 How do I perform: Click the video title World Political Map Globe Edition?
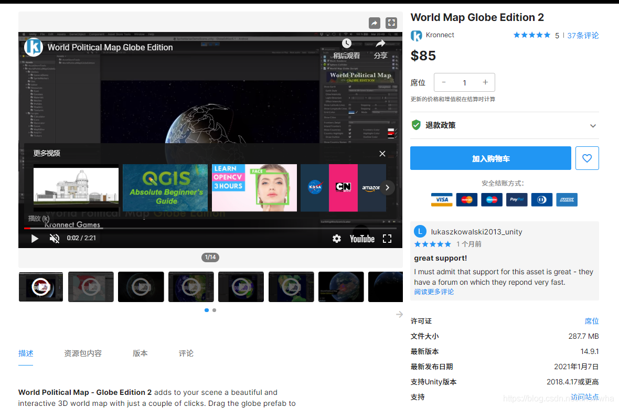(x=110, y=47)
